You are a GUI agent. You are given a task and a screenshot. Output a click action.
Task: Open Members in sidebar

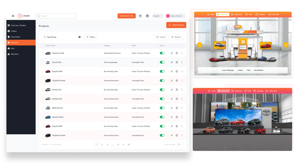pos(21,54)
